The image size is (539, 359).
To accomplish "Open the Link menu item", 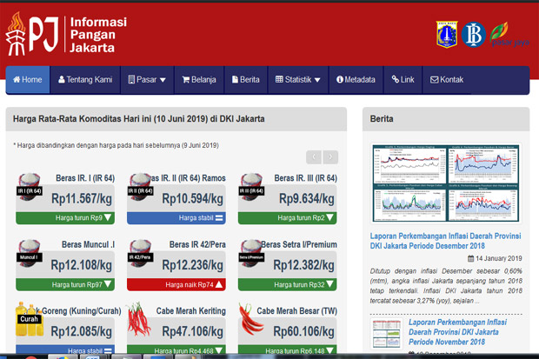I will 403,80.
